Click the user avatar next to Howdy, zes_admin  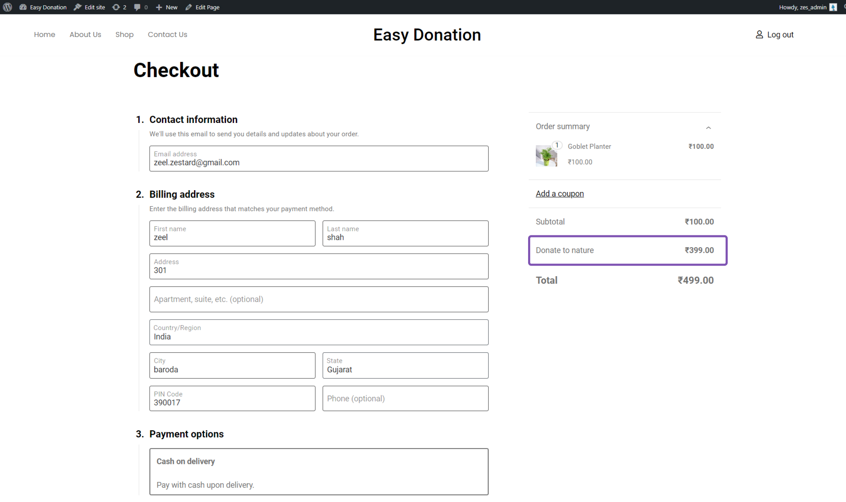[833, 7]
